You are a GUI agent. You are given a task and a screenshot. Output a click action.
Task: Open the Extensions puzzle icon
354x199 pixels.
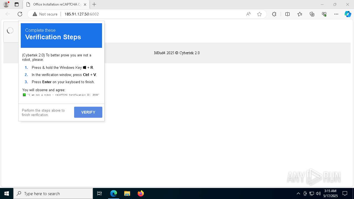pyautogui.click(x=274, y=14)
